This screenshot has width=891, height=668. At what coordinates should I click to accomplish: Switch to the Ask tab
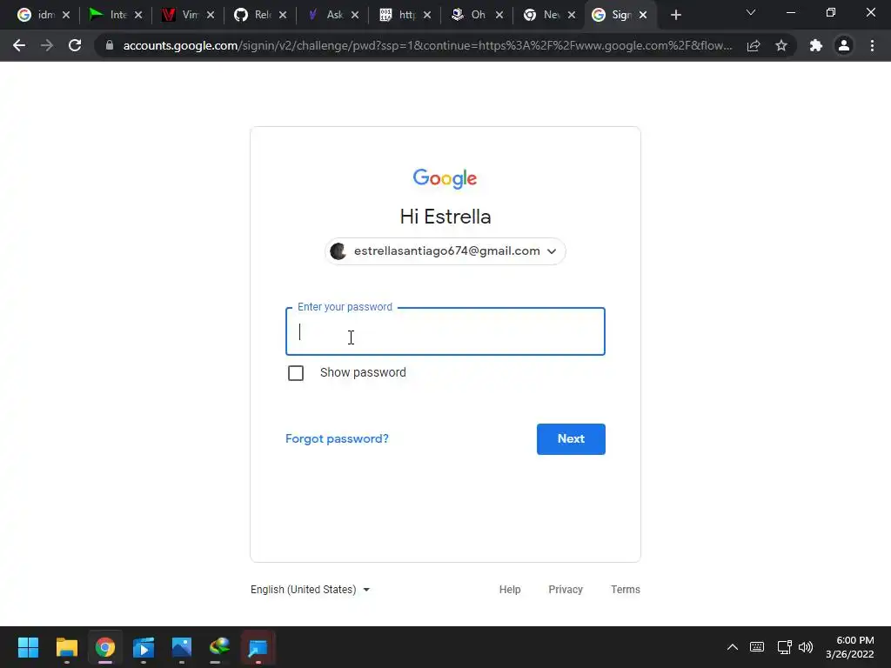[x=333, y=15]
